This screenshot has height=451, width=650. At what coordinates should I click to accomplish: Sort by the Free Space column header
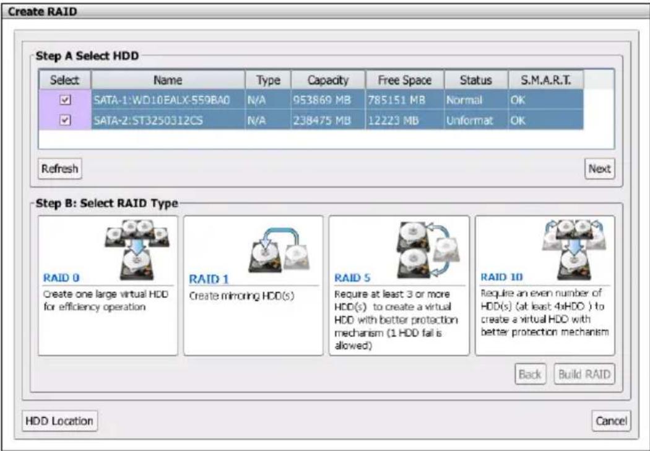tap(405, 80)
